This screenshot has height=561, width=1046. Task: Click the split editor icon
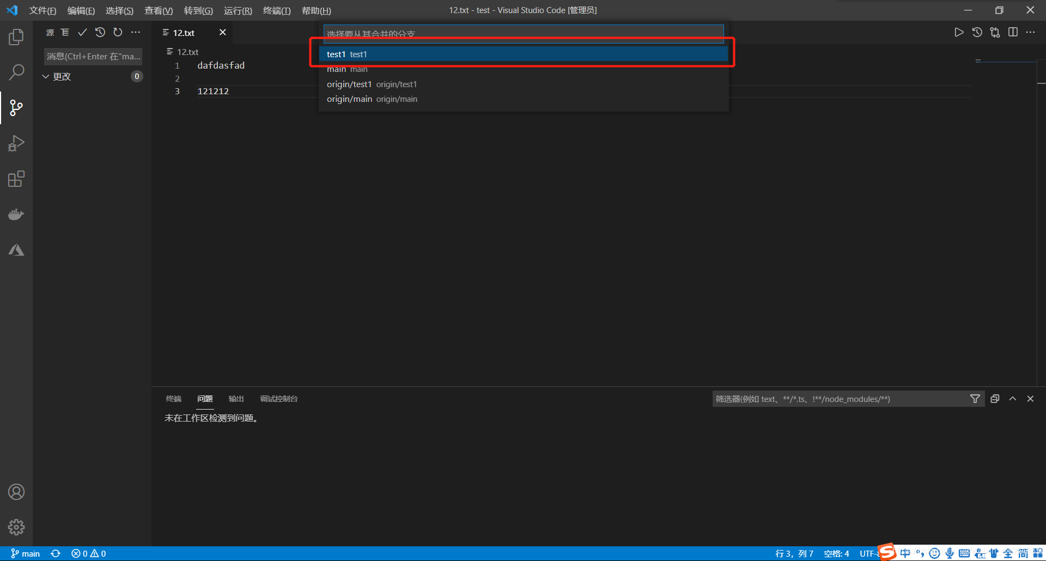coord(1013,33)
